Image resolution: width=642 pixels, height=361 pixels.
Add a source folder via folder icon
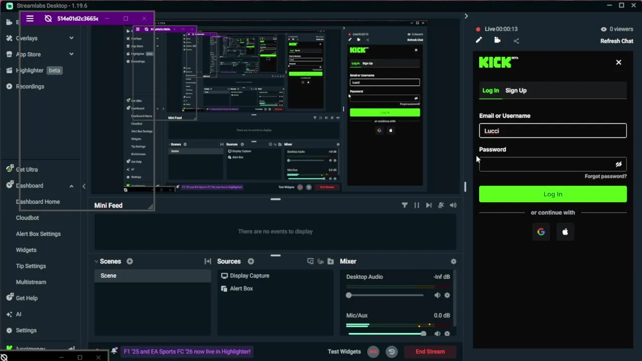[331, 261]
